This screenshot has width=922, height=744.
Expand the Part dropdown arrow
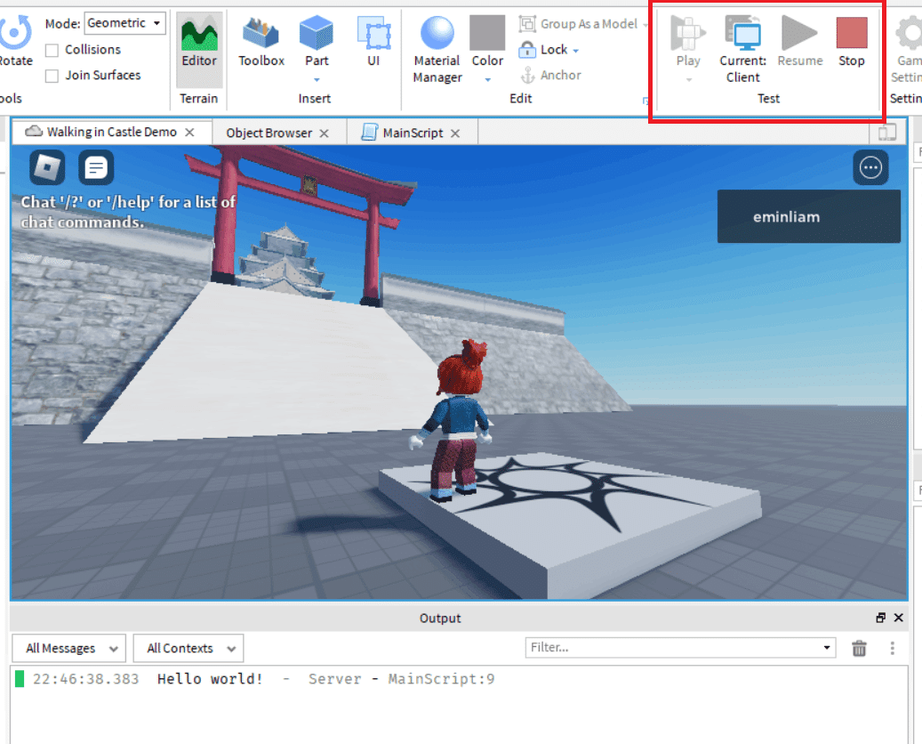tap(317, 79)
